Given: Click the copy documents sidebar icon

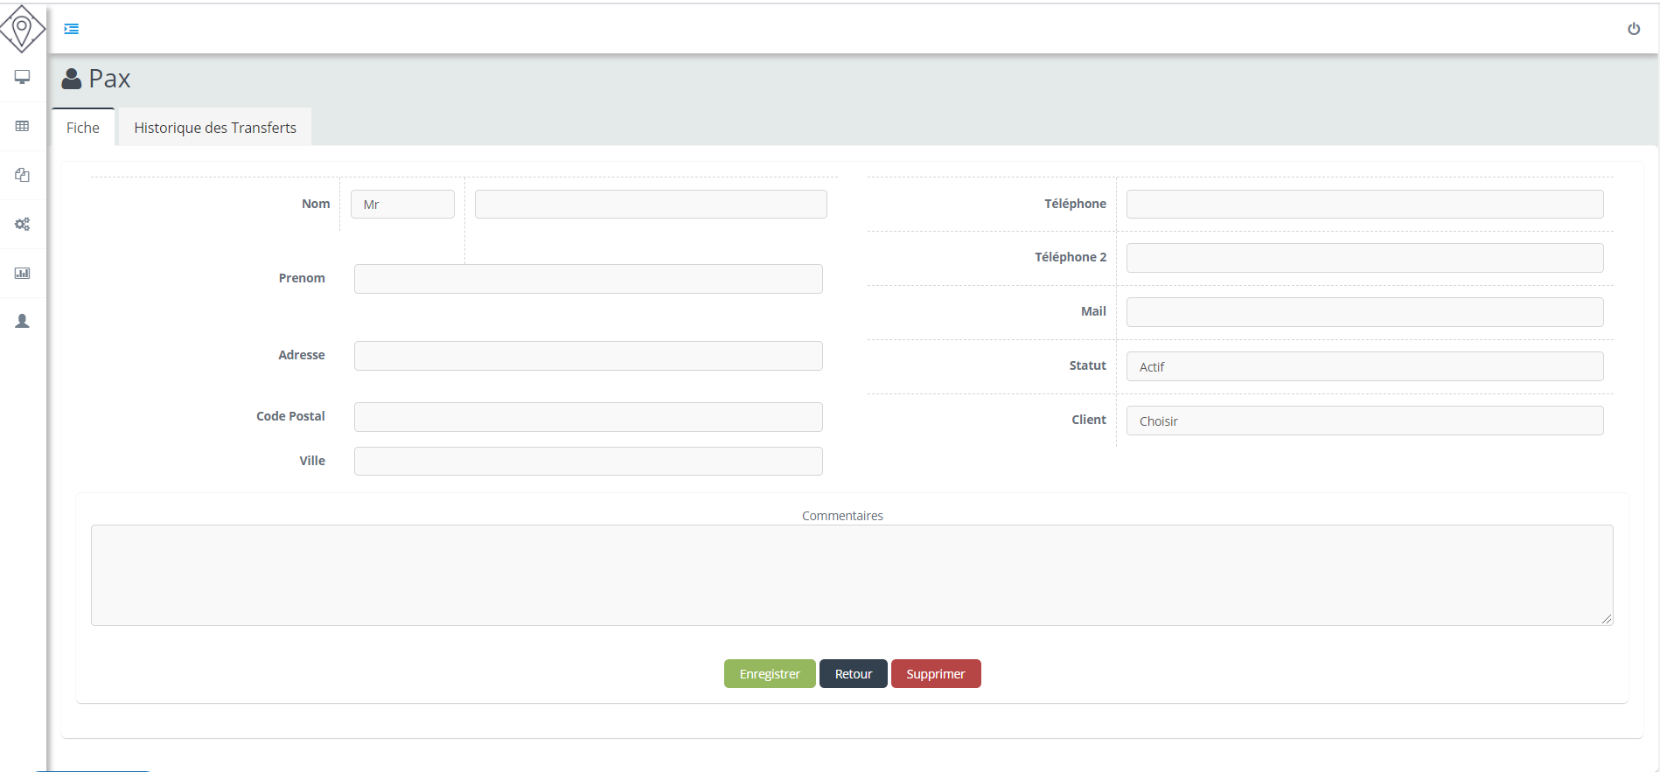Looking at the screenshot, I should tap(23, 175).
